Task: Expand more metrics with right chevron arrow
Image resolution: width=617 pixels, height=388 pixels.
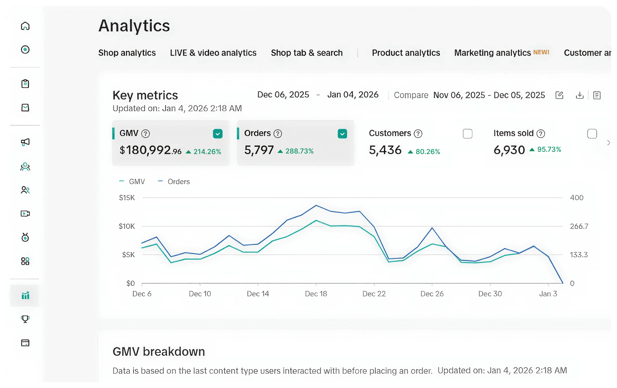Action: (608, 143)
